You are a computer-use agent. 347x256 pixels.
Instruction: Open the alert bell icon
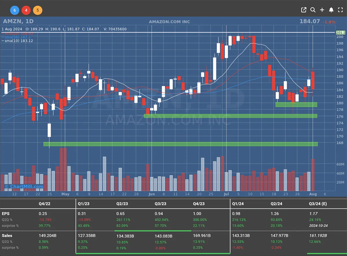point(331,10)
